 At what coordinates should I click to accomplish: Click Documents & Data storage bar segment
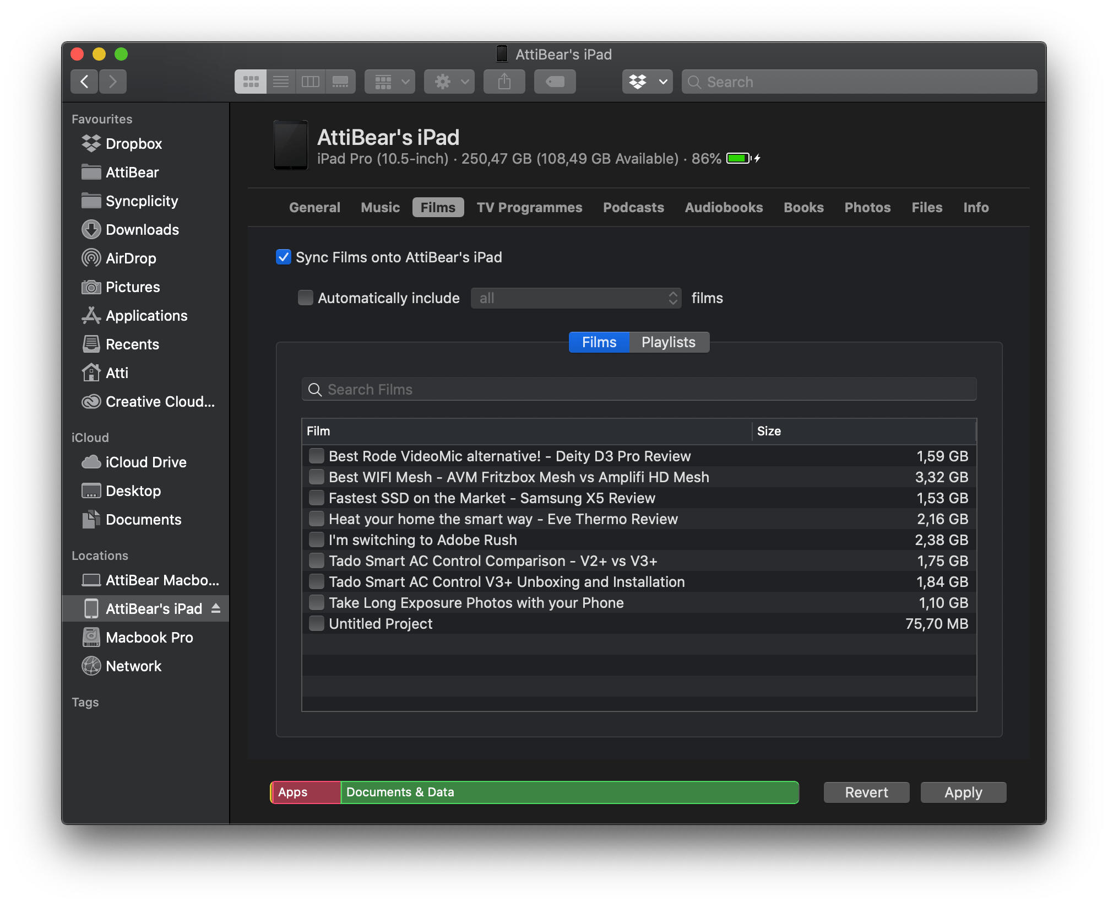[569, 792]
